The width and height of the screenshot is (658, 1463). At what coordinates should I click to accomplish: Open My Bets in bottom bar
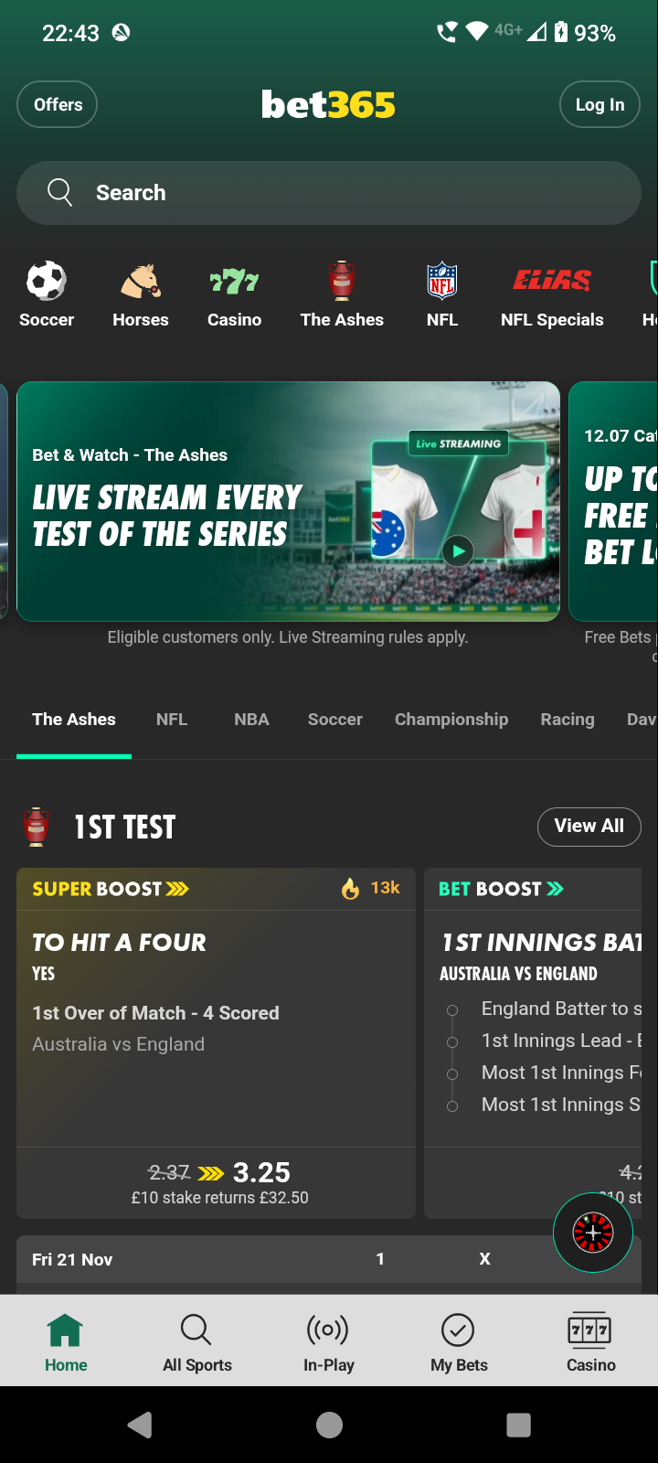coord(459,1342)
